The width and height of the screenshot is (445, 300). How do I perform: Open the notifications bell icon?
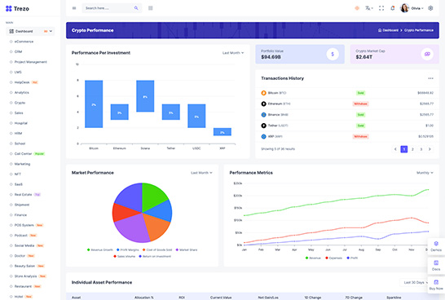(x=393, y=8)
